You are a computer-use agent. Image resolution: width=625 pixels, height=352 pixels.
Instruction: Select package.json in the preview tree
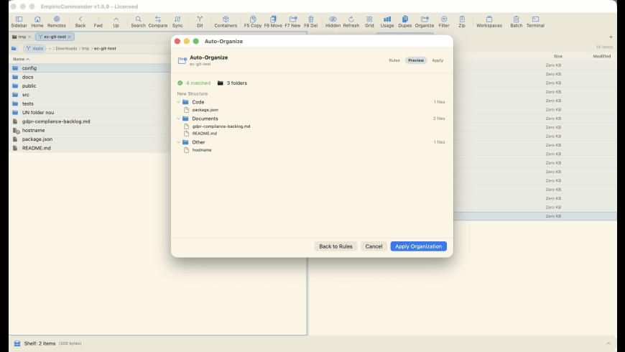point(205,110)
